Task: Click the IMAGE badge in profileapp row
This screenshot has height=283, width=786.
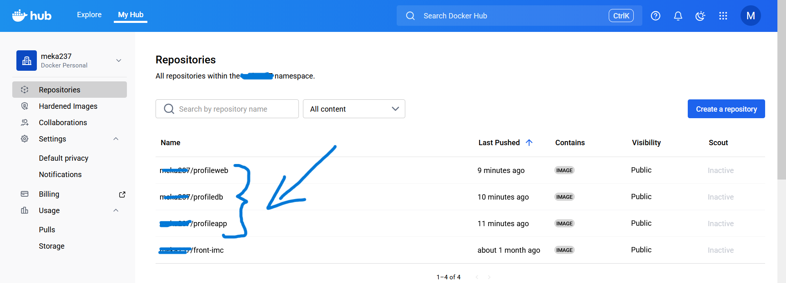Action: pyautogui.click(x=565, y=224)
